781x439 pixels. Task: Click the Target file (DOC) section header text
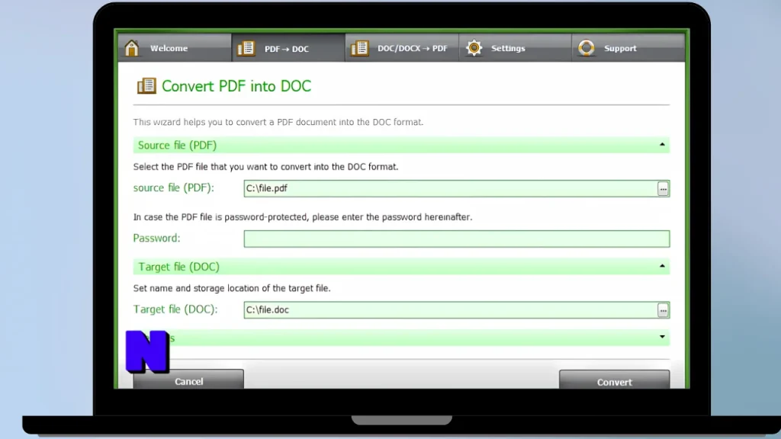tap(178, 267)
